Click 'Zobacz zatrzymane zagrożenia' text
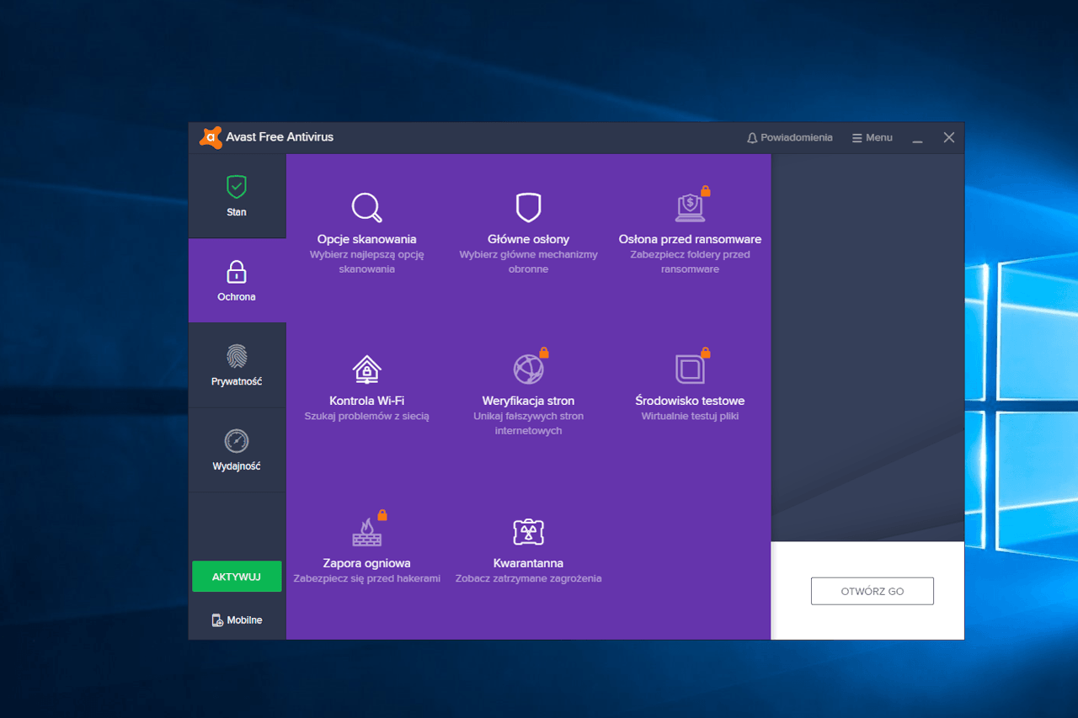Image resolution: width=1078 pixels, height=718 pixels. pyautogui.click(x=528, y=578)
